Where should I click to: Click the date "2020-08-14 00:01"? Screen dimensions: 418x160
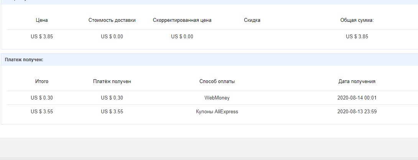tap(357, 98)
